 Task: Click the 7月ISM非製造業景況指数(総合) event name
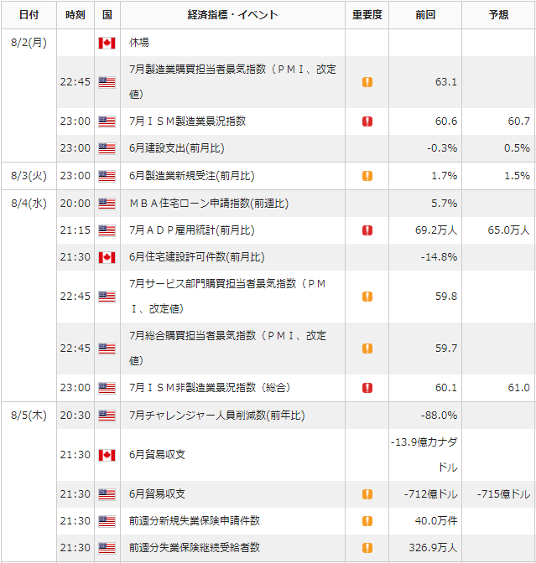[x=210, y=388]
